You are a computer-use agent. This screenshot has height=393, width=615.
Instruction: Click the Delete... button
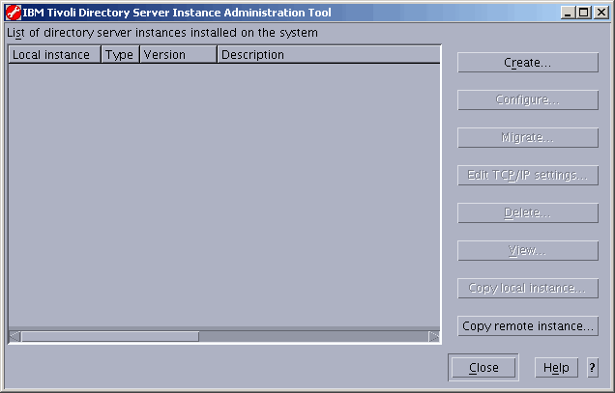click(527, 213)
